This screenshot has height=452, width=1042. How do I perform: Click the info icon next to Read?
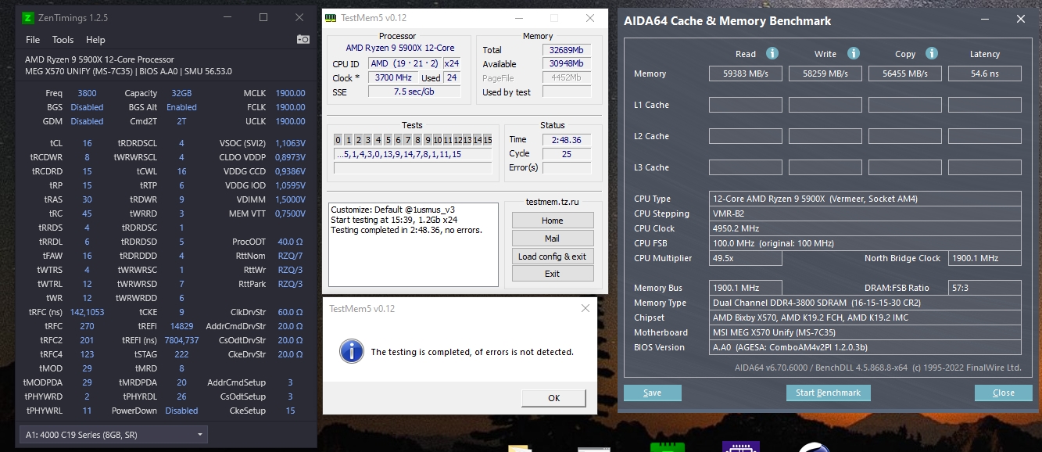[772, 54]
